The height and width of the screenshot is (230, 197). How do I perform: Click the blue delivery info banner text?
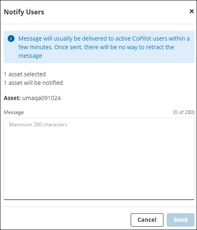(x=104, y=47)
